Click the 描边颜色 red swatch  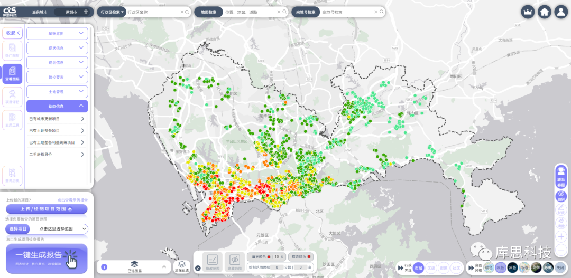309,257
